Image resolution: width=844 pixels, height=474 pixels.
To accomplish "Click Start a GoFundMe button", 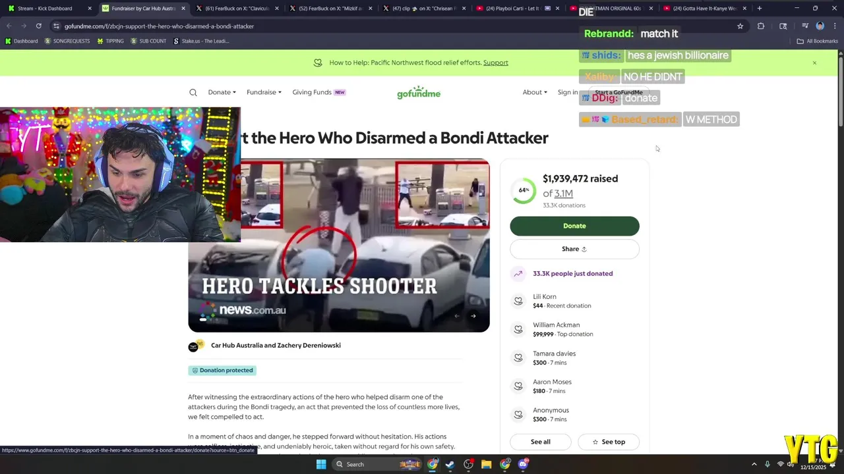I will [x=618, y=93].
